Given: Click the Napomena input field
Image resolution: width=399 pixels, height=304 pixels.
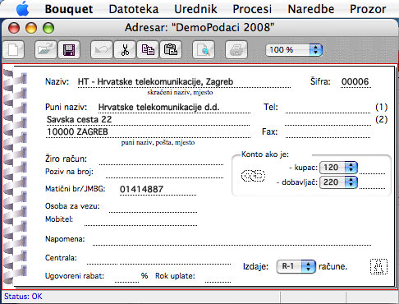Looking at the screenshot, I should click(232, 240).
